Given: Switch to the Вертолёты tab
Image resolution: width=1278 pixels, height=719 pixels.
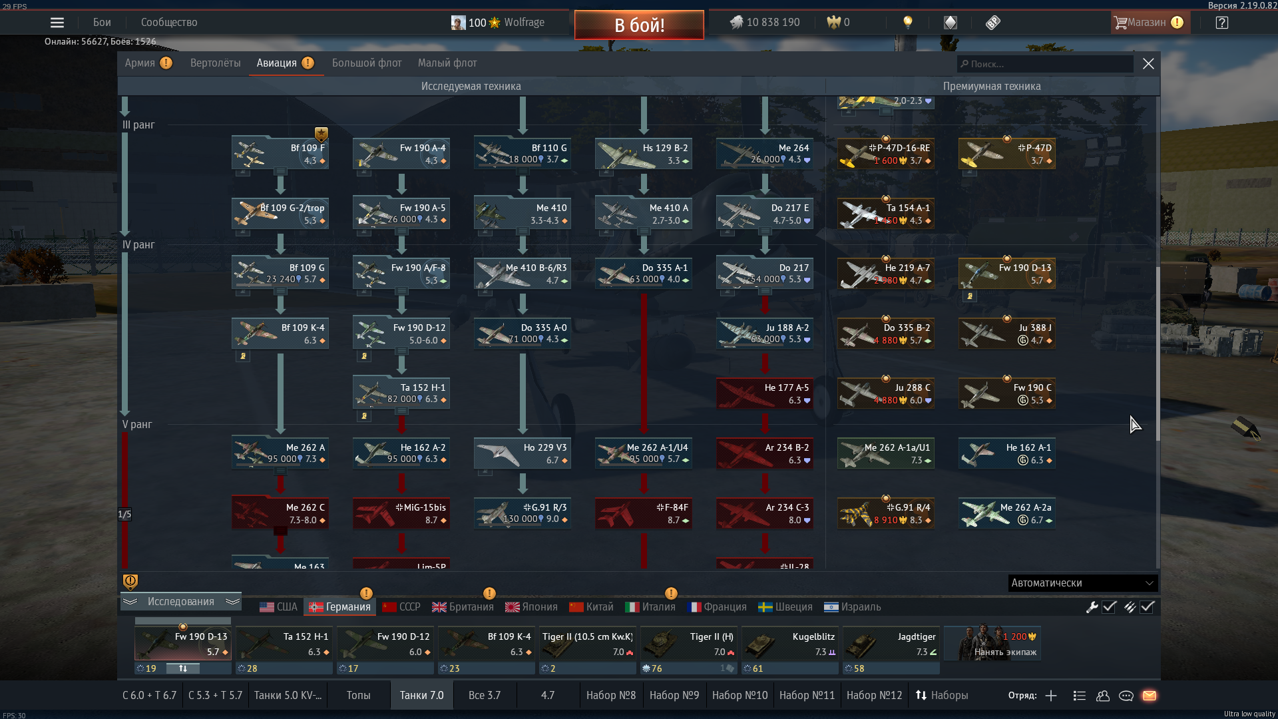Looking at the screenshot, I should (x=216, y=63).
